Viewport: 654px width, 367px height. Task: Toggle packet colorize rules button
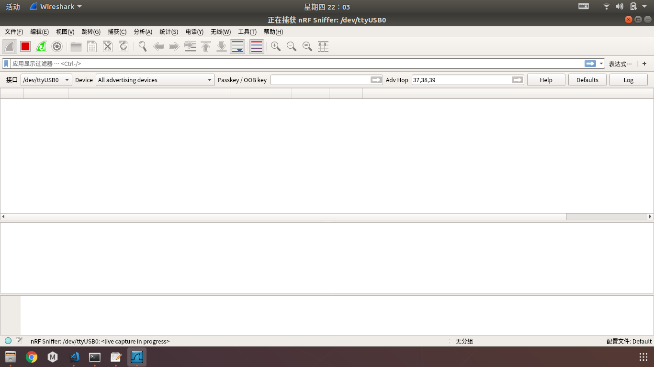(257, 46)
